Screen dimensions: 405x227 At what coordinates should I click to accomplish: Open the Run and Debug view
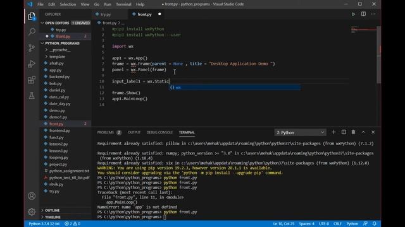point(32,64)
